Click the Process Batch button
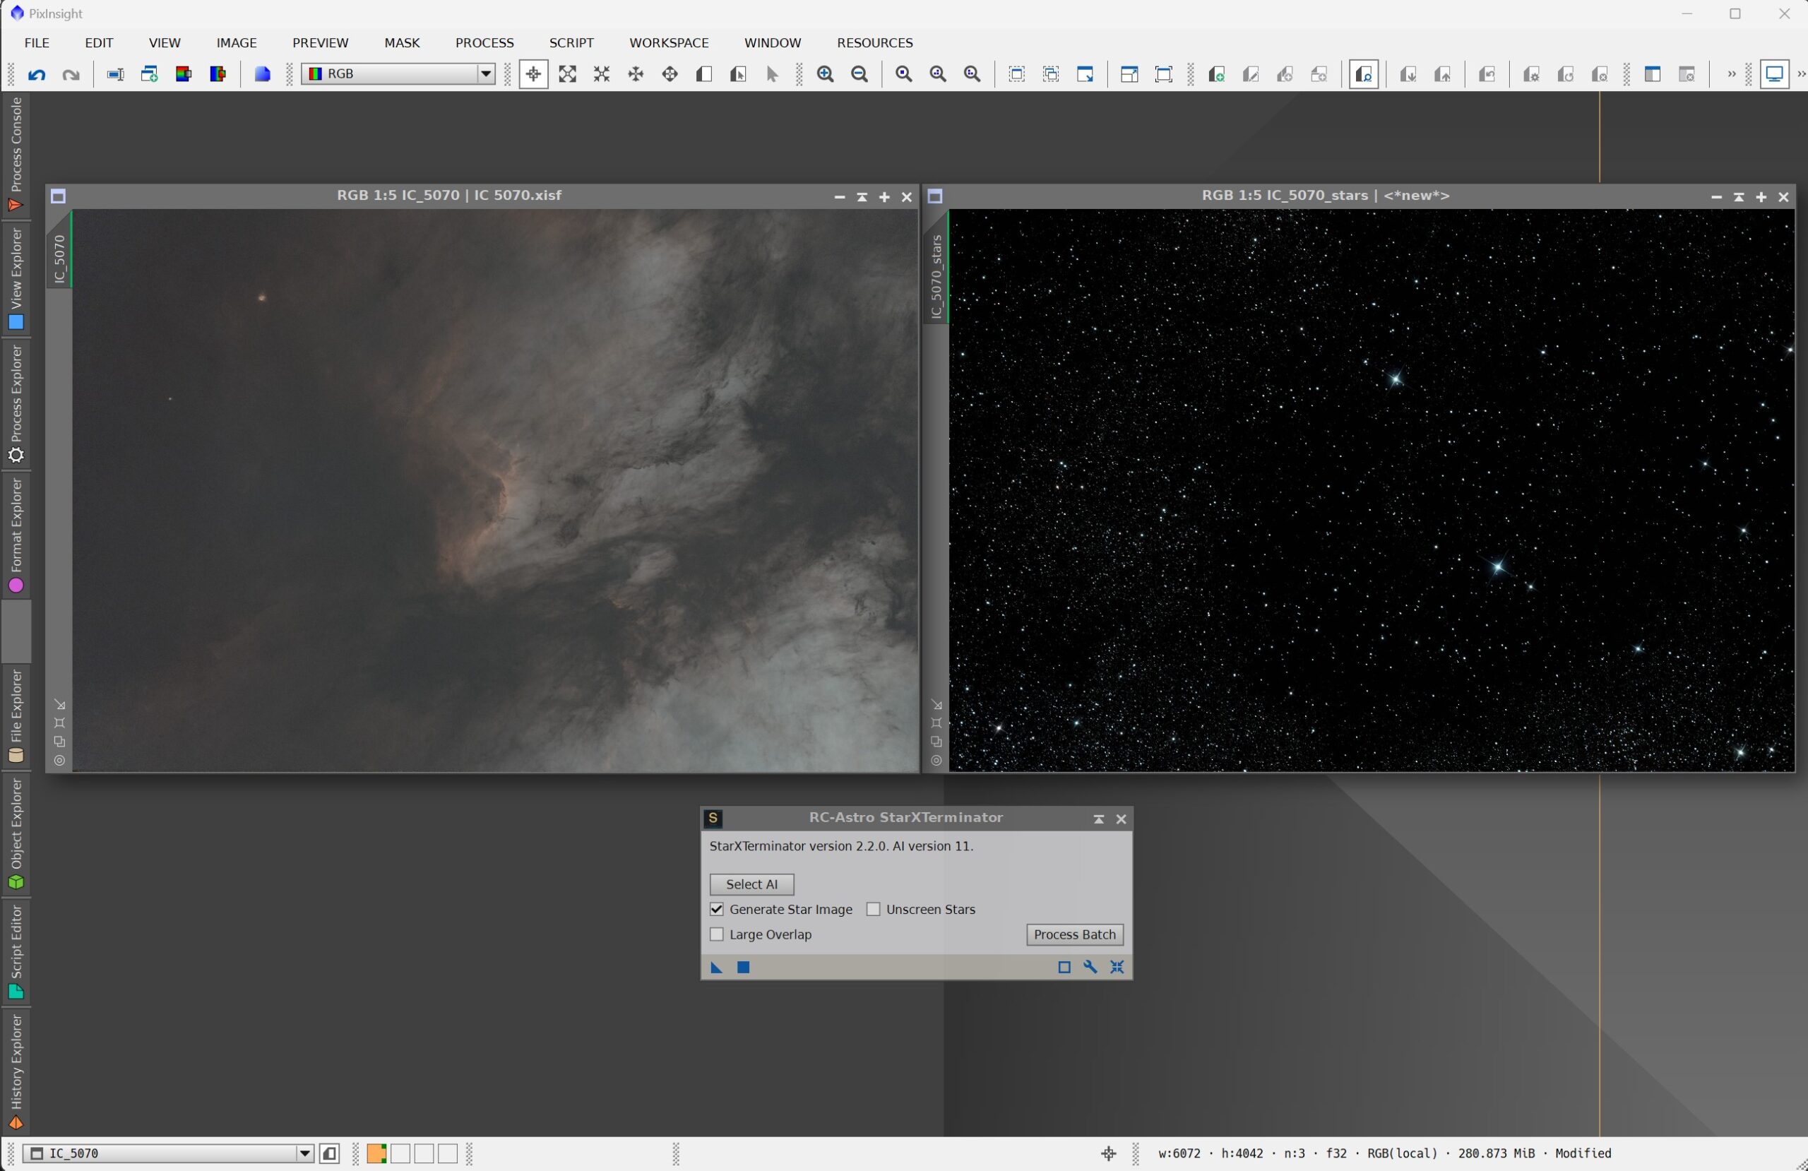This screenshot has height=1171, width=1808. pos(1075,934)
